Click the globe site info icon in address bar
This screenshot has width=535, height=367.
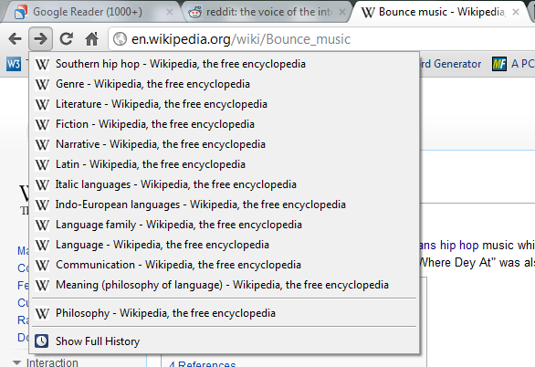coord(120,39)
